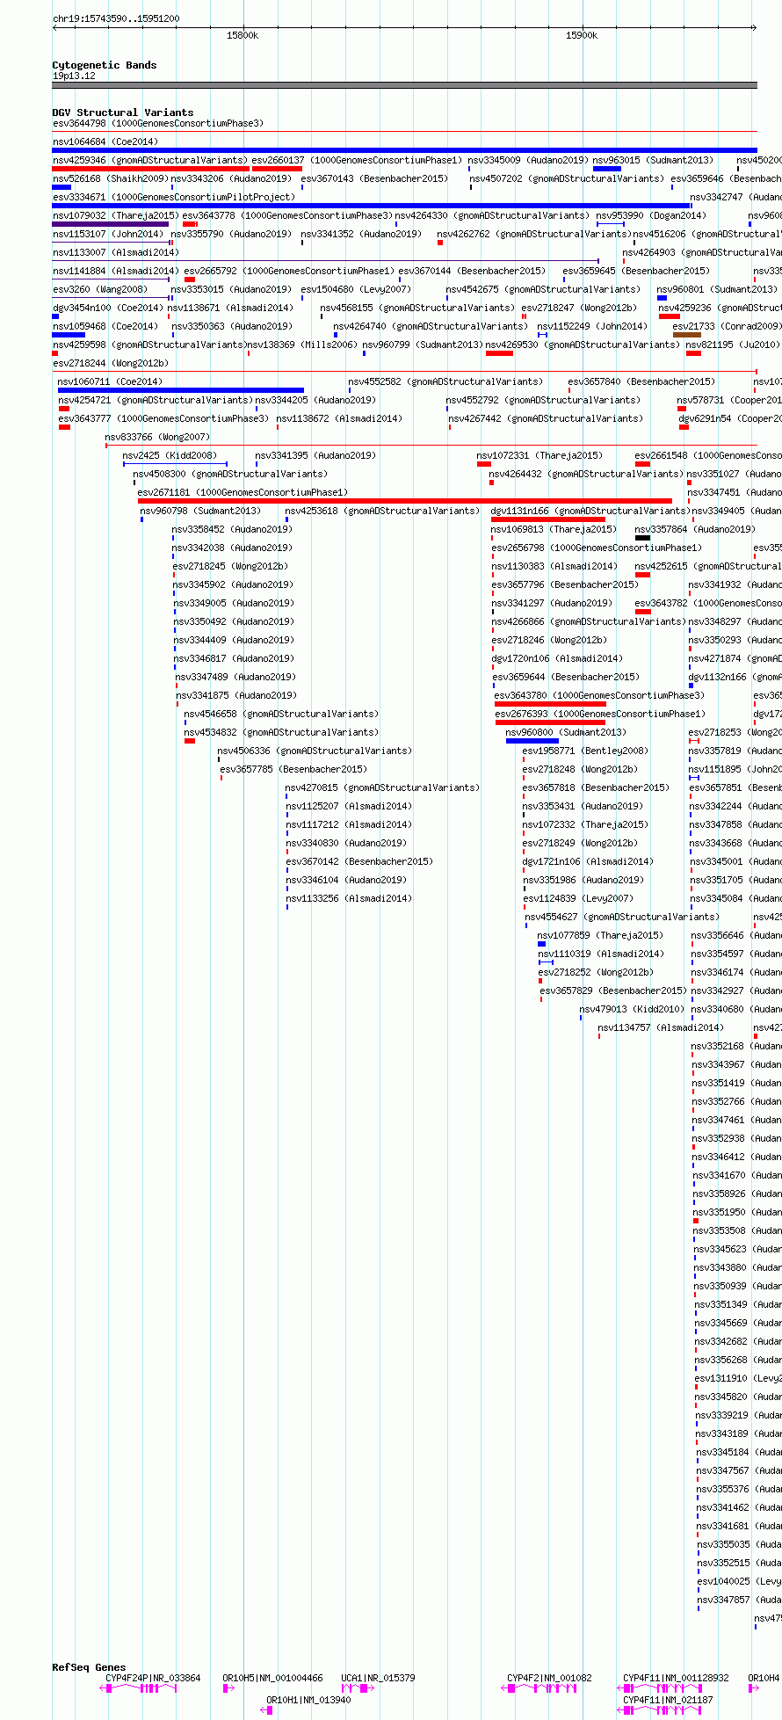Click the blue bar of nsv960800 (Sudmant2013)
The height and width of the screenshot is (1720, 782).
coord(532,741)
